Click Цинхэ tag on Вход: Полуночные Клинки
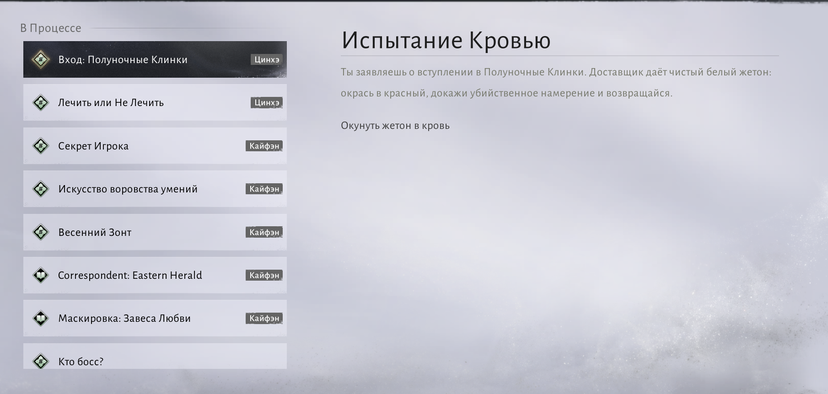The width and height of the screenshot is (828, 394). pos(267,59)
